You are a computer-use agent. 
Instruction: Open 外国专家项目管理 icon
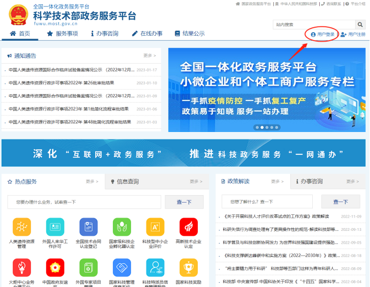88,267
